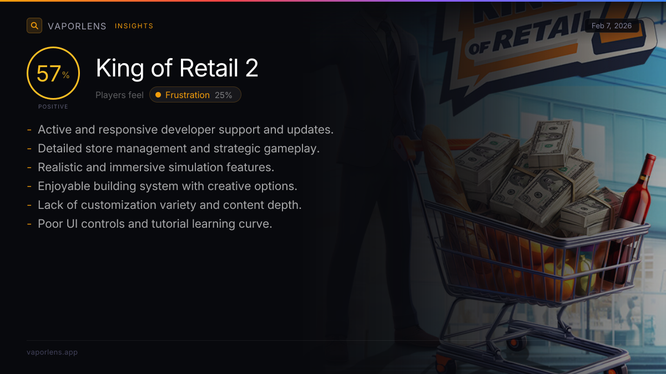Select the lack of customization bullet

point(164,205)
